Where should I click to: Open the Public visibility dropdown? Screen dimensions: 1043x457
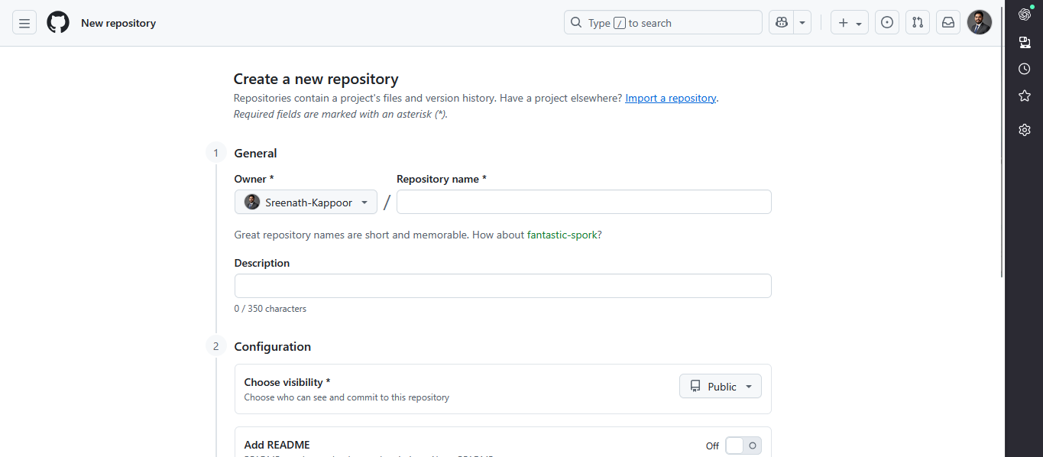(720, 387)
